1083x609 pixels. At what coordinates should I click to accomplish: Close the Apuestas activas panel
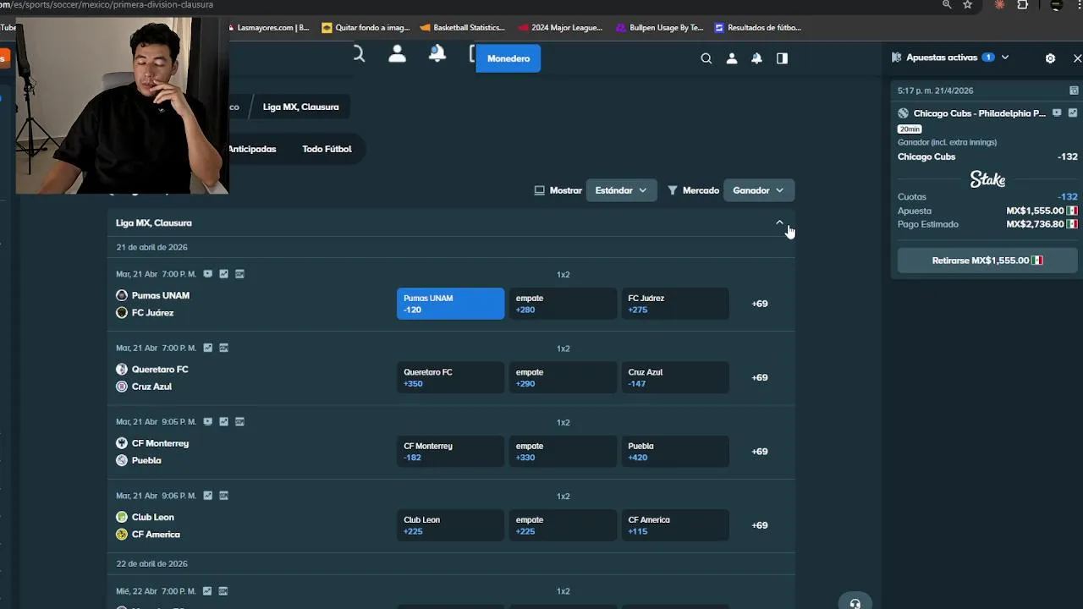tap(1077, 58)
